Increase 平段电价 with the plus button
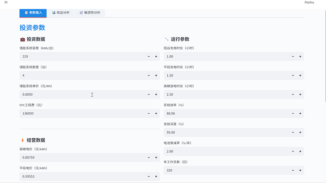This screenshot has height=183, width=326. 156,176
